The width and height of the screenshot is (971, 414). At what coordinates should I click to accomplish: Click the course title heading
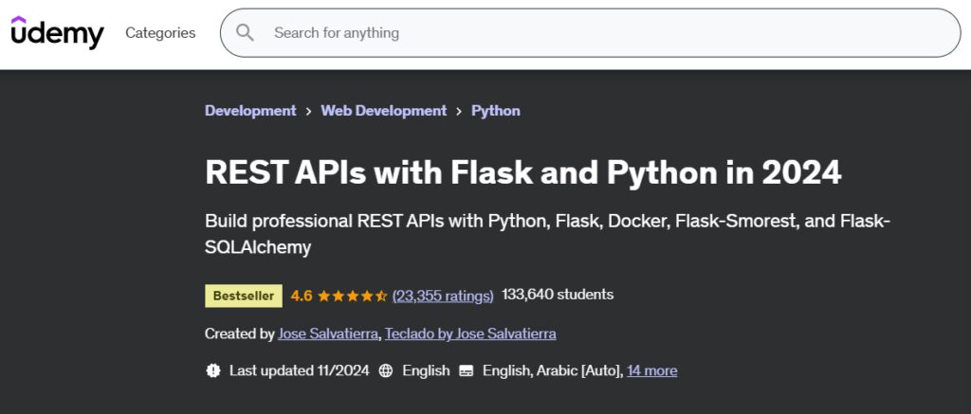523,173
